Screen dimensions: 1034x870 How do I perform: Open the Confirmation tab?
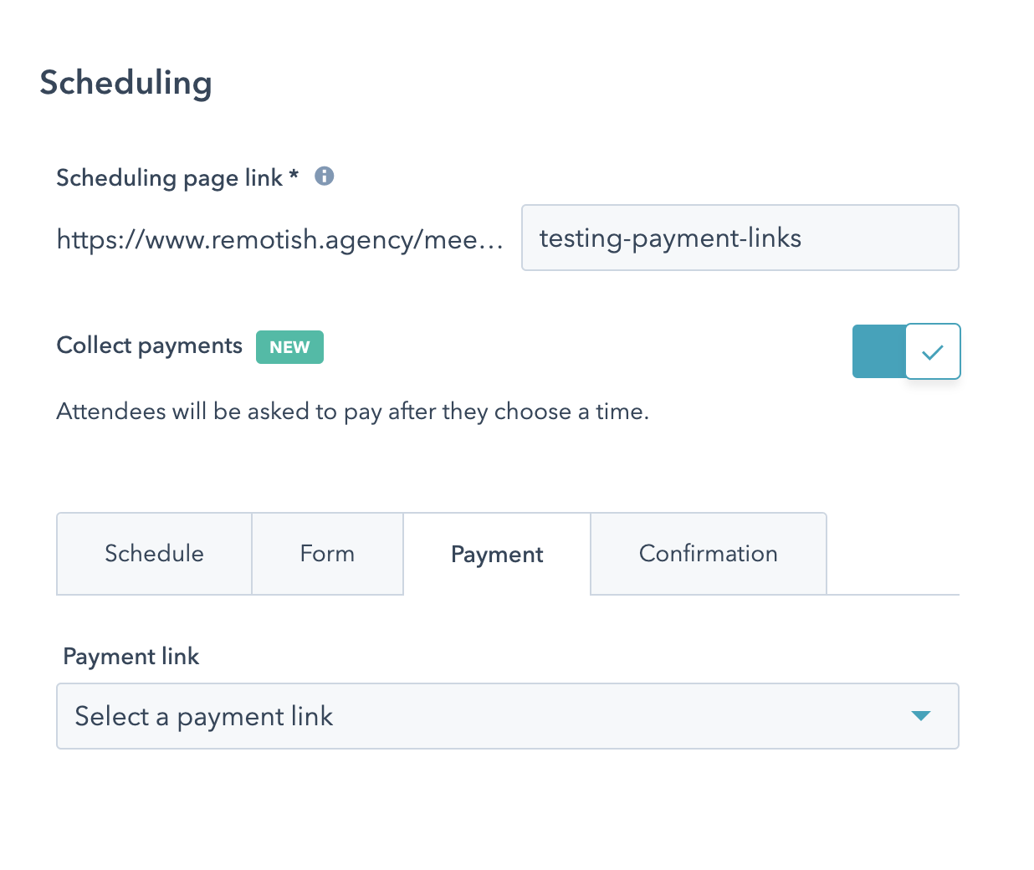709,554
